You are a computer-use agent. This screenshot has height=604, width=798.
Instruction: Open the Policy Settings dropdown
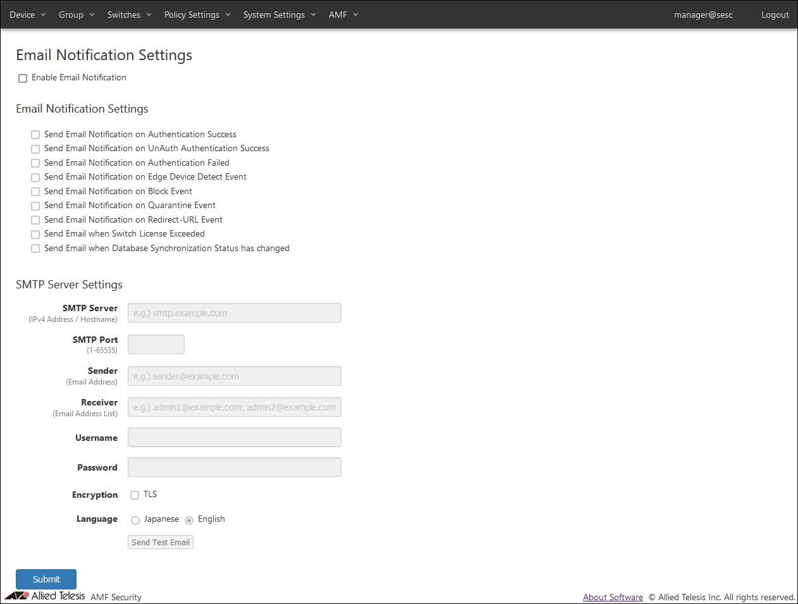pyautogui.click(x=197, y=15)
